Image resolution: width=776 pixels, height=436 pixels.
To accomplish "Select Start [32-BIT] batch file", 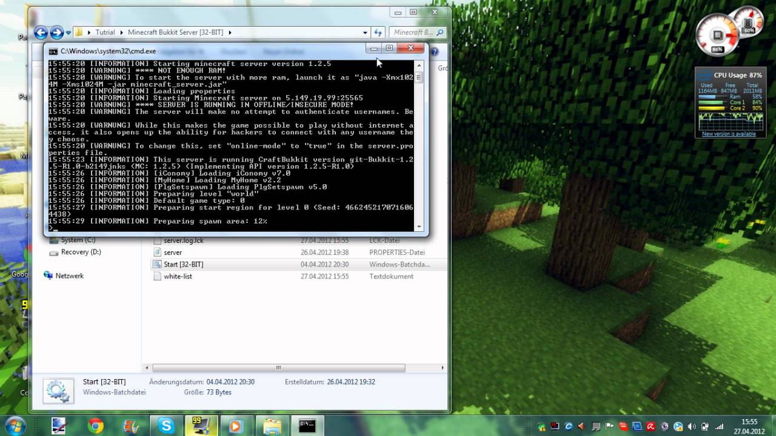I will (x=183, y=265).
